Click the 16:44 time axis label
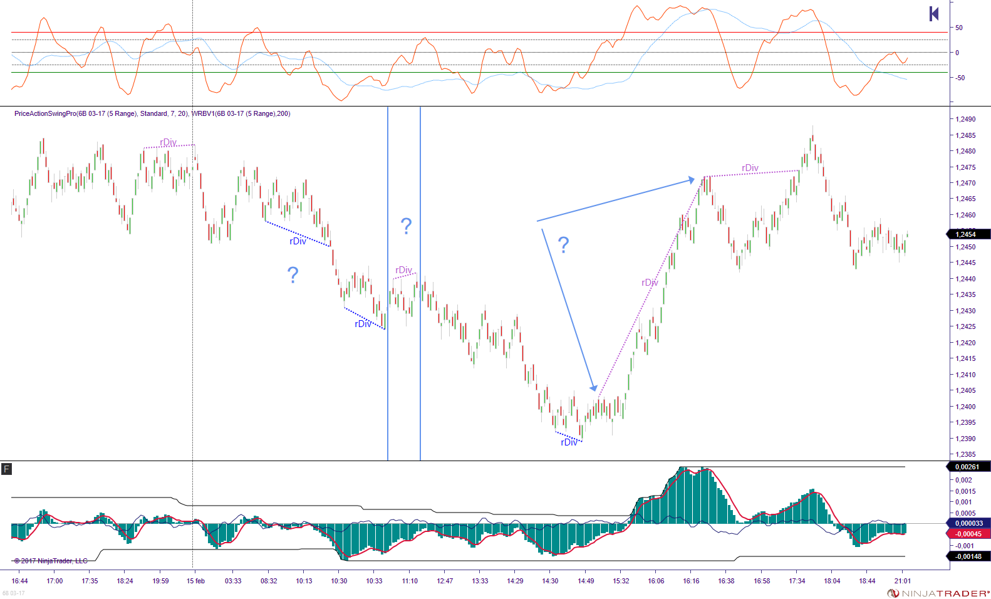The height and width of the screenshot is (599, 991). 19,581
